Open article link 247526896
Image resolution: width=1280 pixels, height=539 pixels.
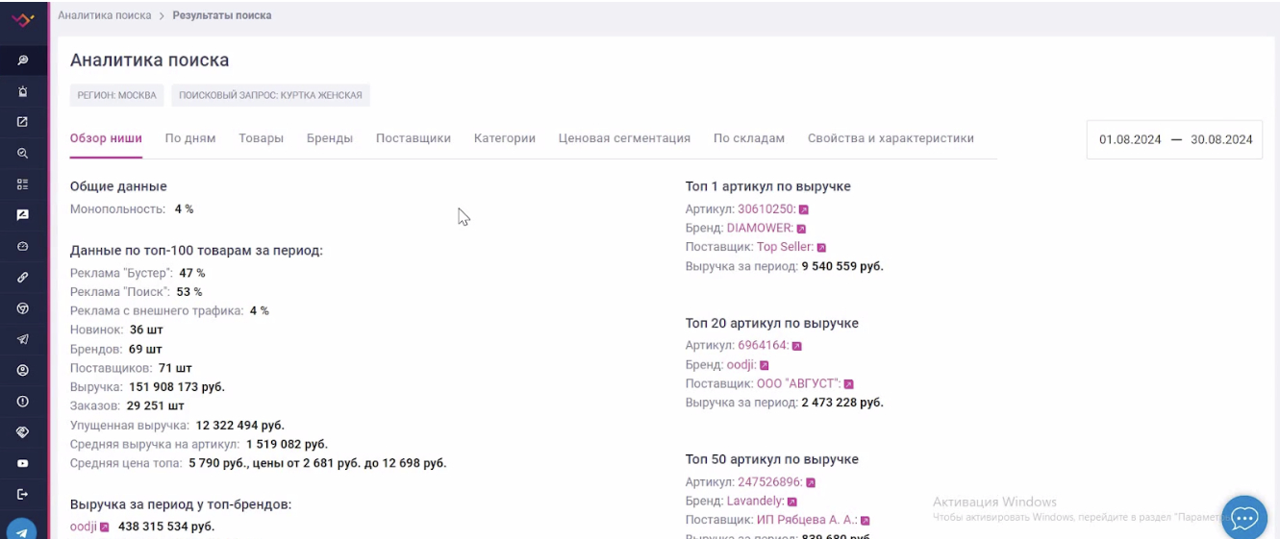[770, 482]
